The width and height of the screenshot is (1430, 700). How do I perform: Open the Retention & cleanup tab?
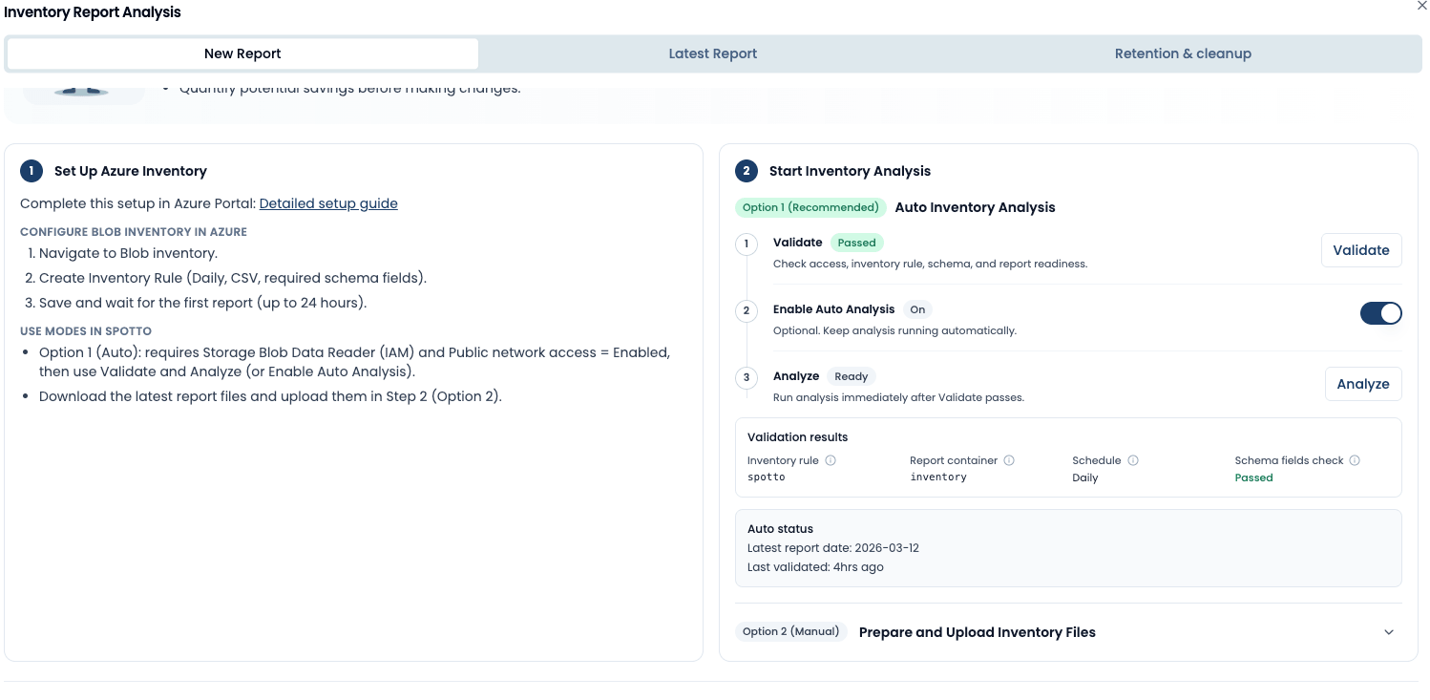[1184, 53]
